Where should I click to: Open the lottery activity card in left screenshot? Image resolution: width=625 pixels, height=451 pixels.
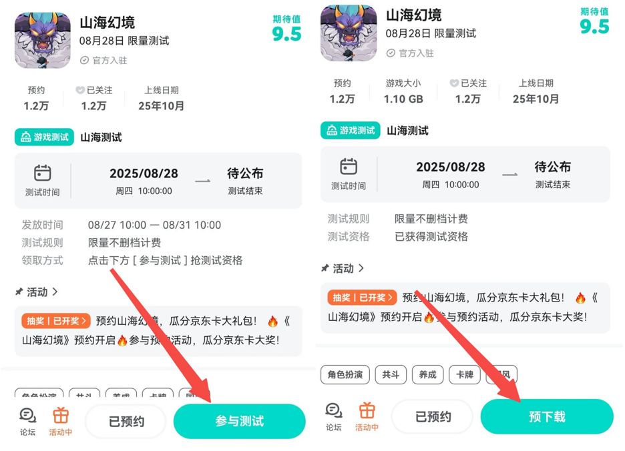[158, 331]
